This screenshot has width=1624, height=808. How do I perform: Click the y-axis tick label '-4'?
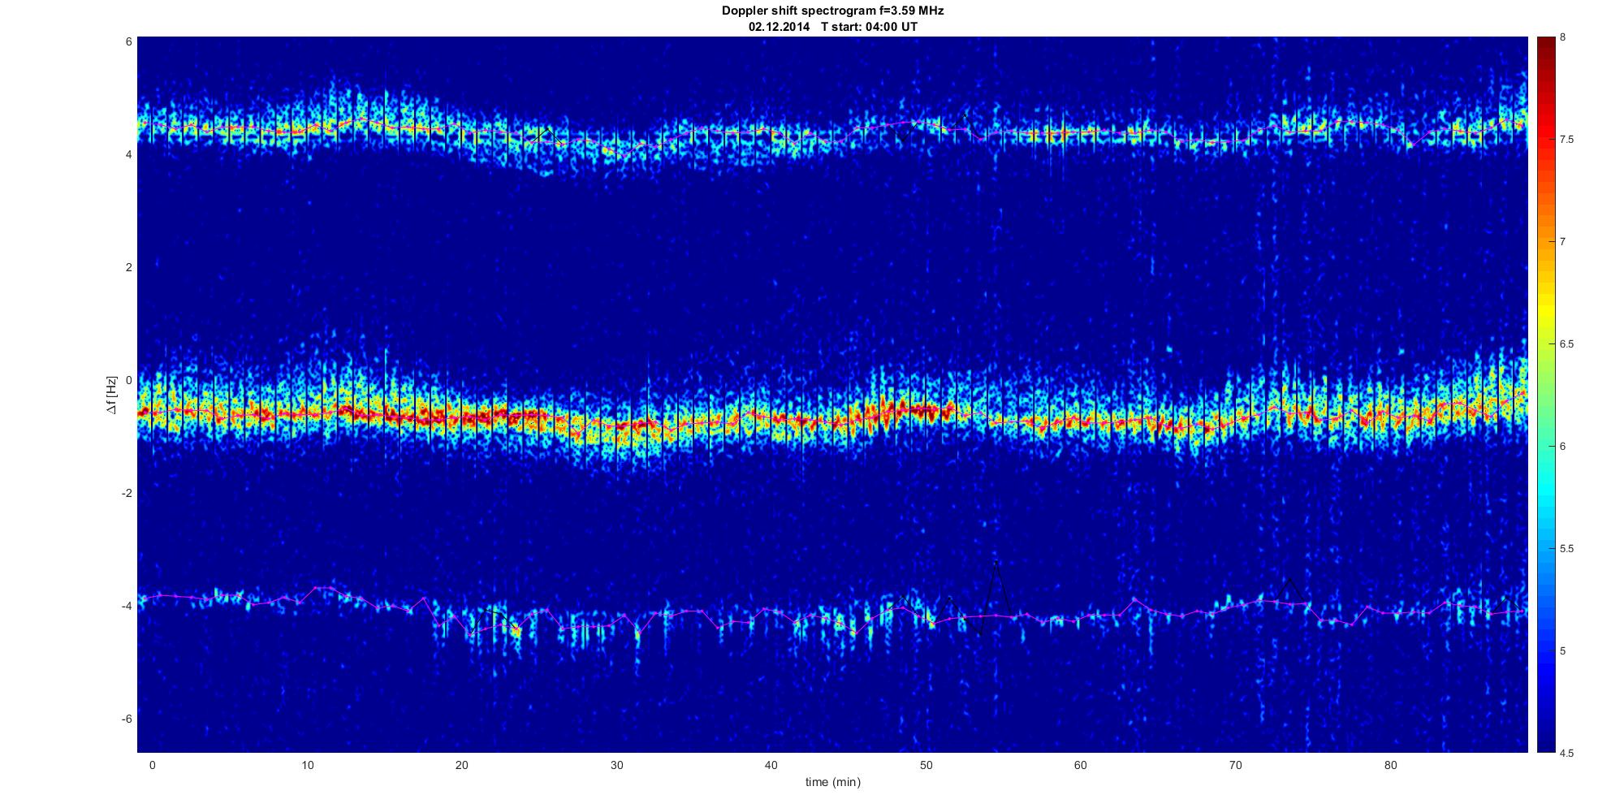127,606
